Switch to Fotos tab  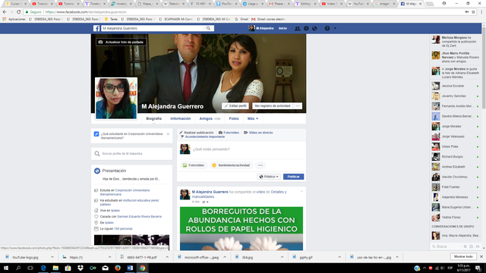tap(234, 118)
